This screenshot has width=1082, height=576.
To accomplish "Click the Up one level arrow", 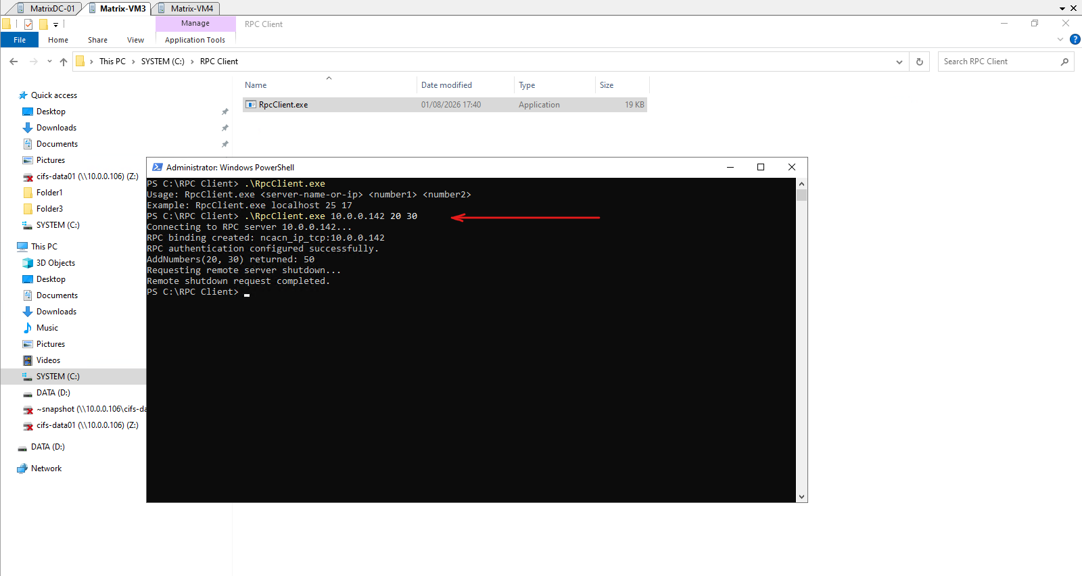I will coord(64,62).
